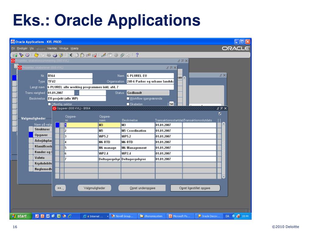
Task: Open the Hjælp menu
Action: point(74,48)
